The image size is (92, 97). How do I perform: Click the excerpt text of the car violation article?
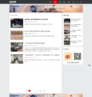[42, 50]
